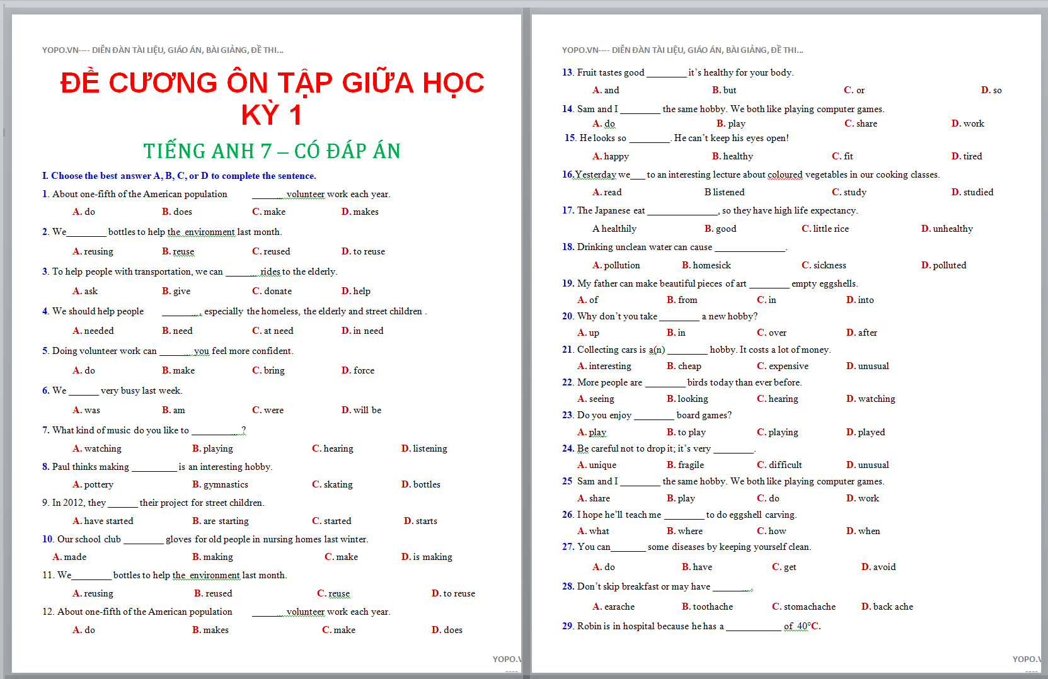Click answer "A. seeing" in question 22
Viewport: 1048px width, 679px height.
point(596,399)
